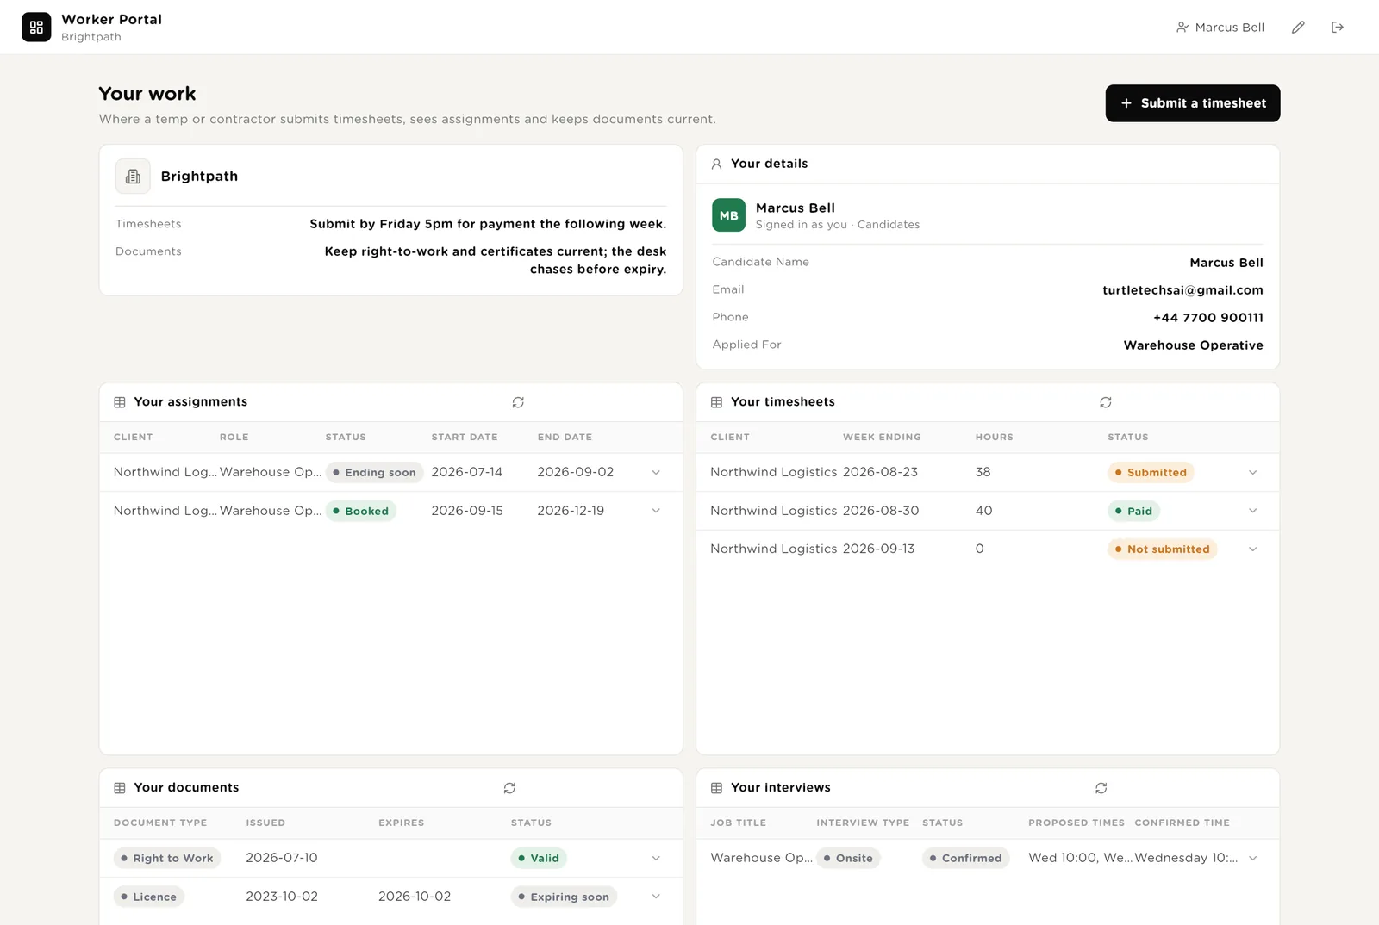Expand the Ending soon assignment row
This screenshot has height=925, width=1379.
click(656, 473)
